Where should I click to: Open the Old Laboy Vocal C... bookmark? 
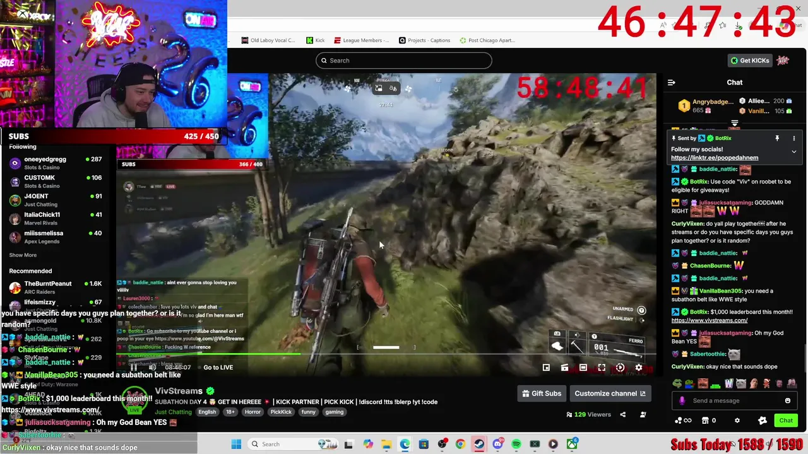coord(268,40)
